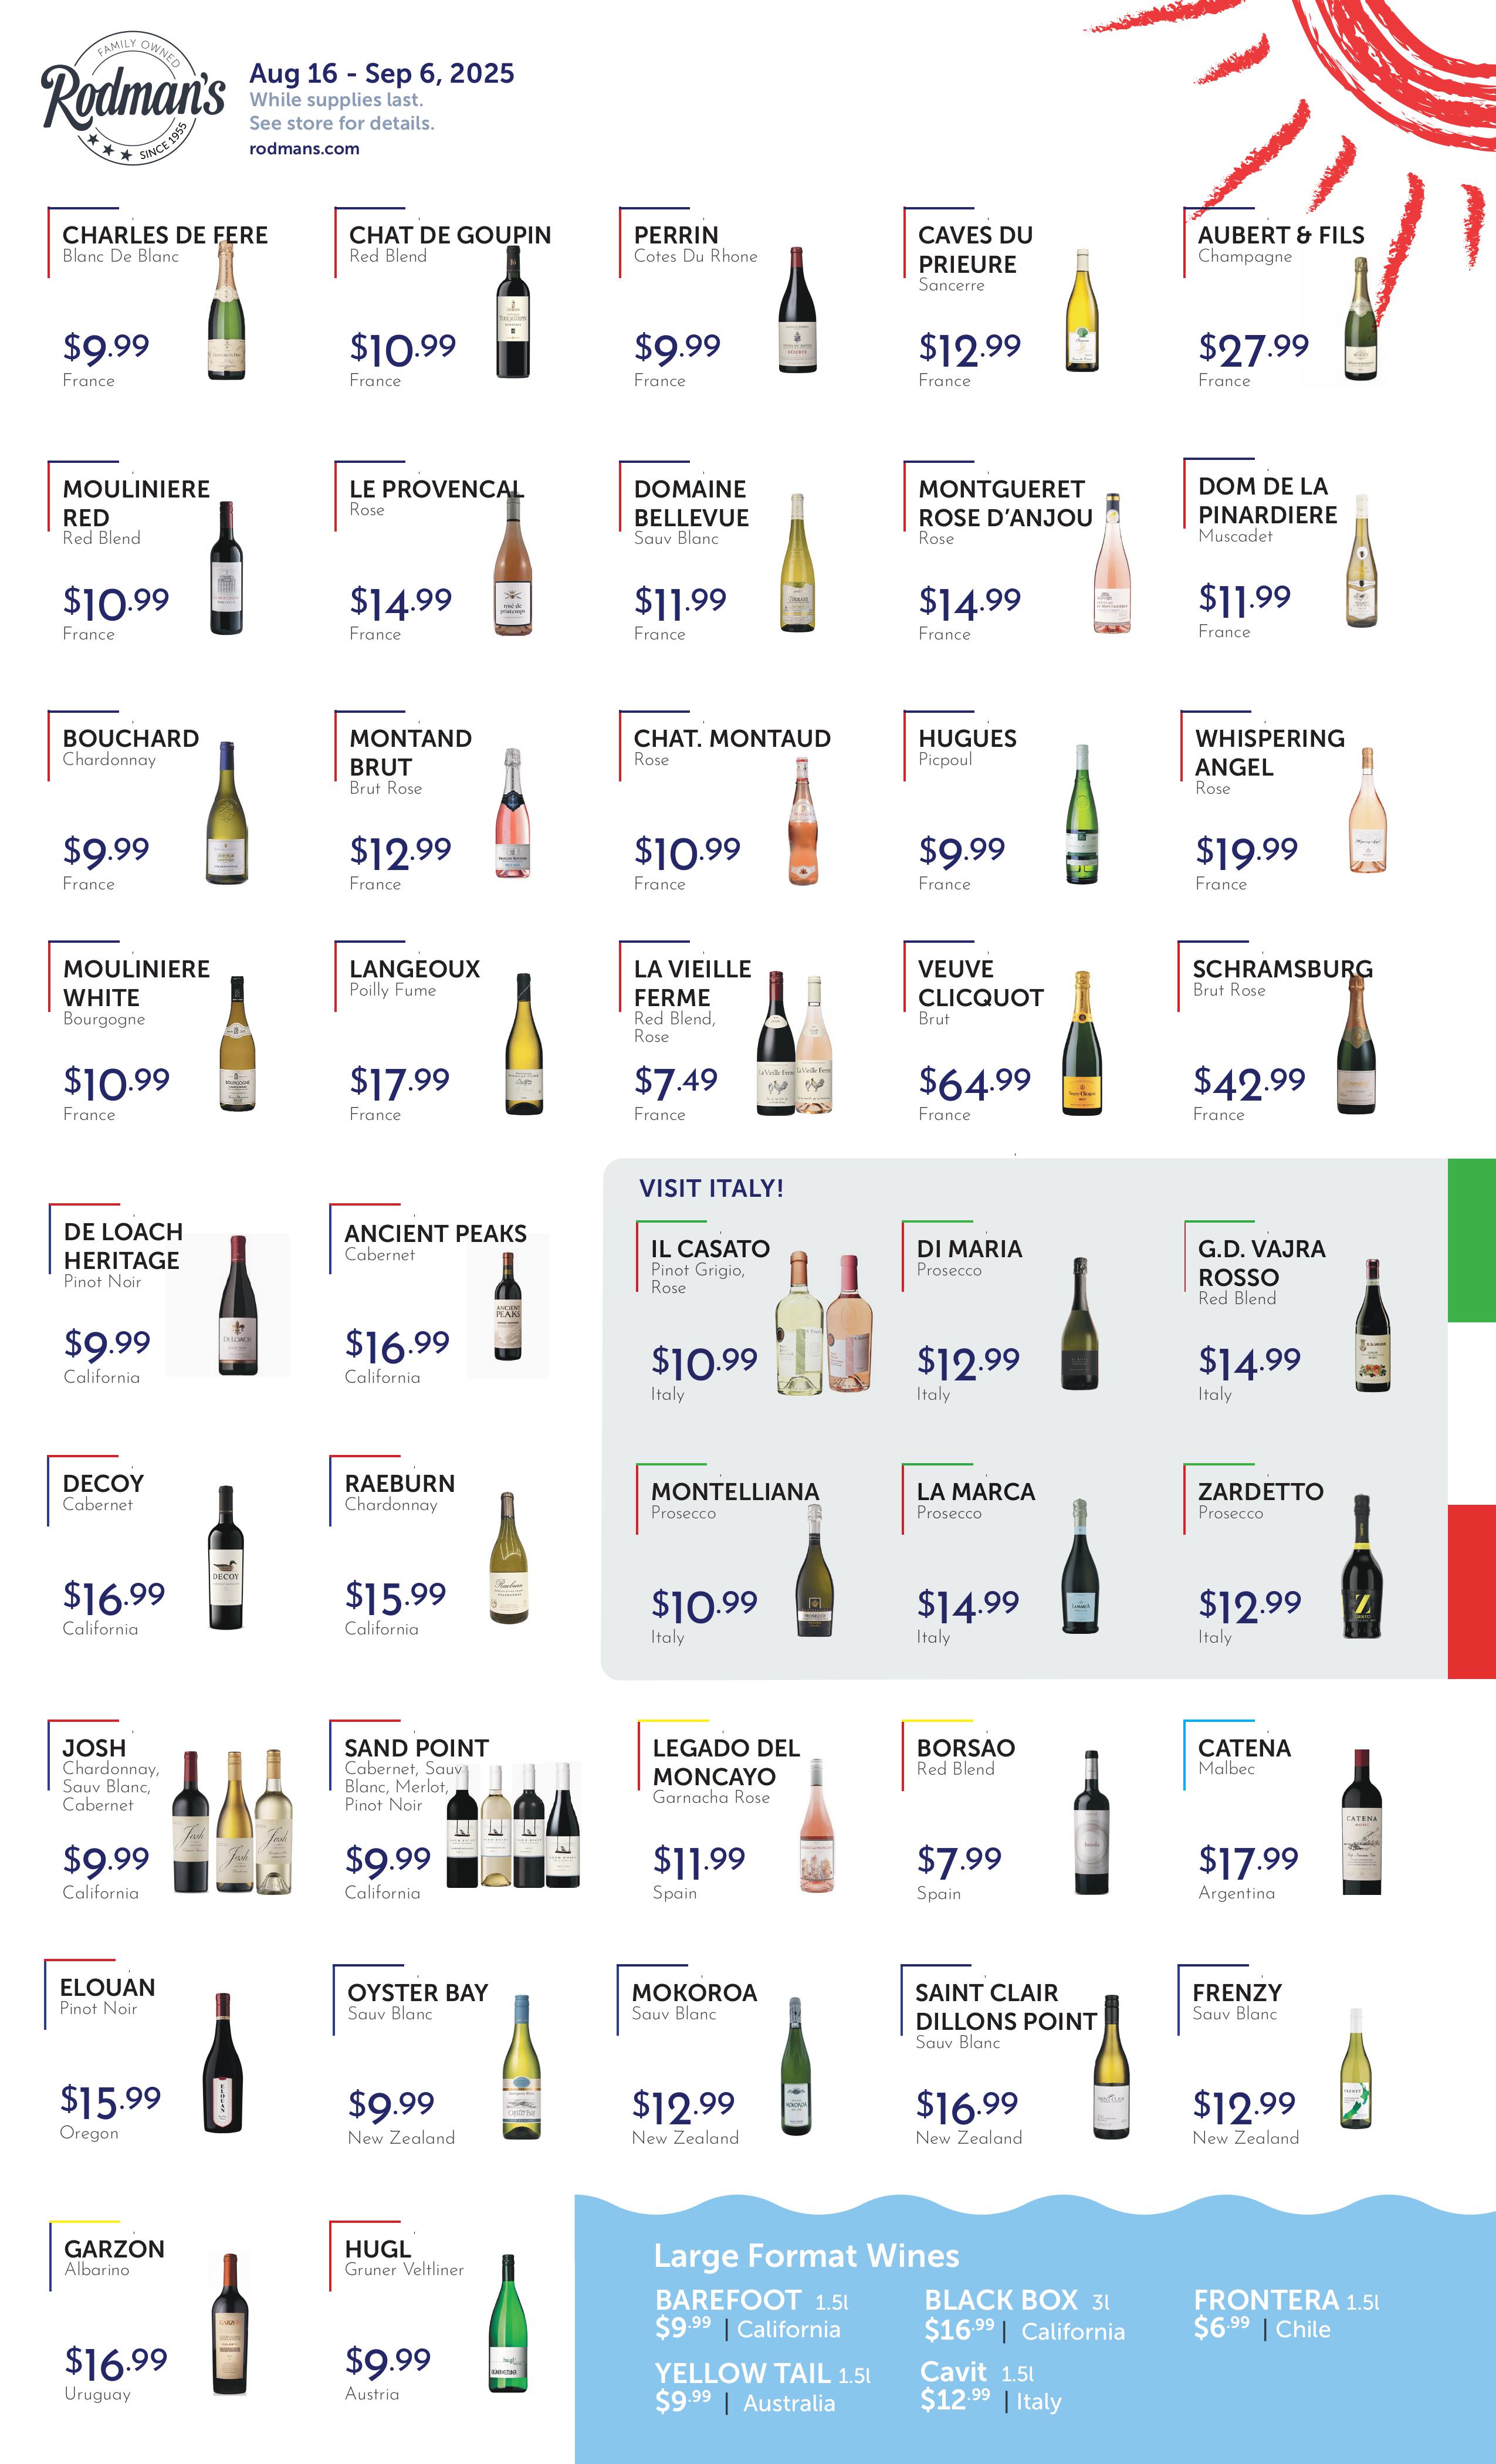Click the Il Casato Pinot Grigio bottles
1496x2464 pixels.
pyautogui.click(x=824, y=1322)
